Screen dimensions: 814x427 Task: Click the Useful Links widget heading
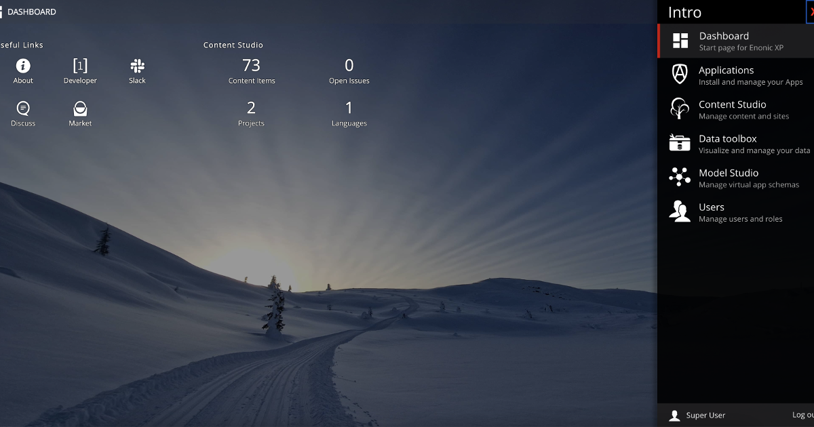[x=21, y=45]
